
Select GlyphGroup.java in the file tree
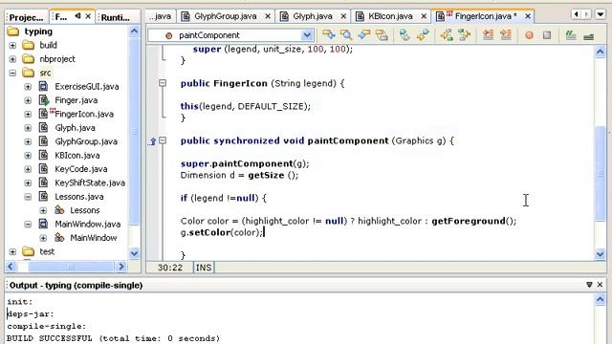click(x=86, y=141)
